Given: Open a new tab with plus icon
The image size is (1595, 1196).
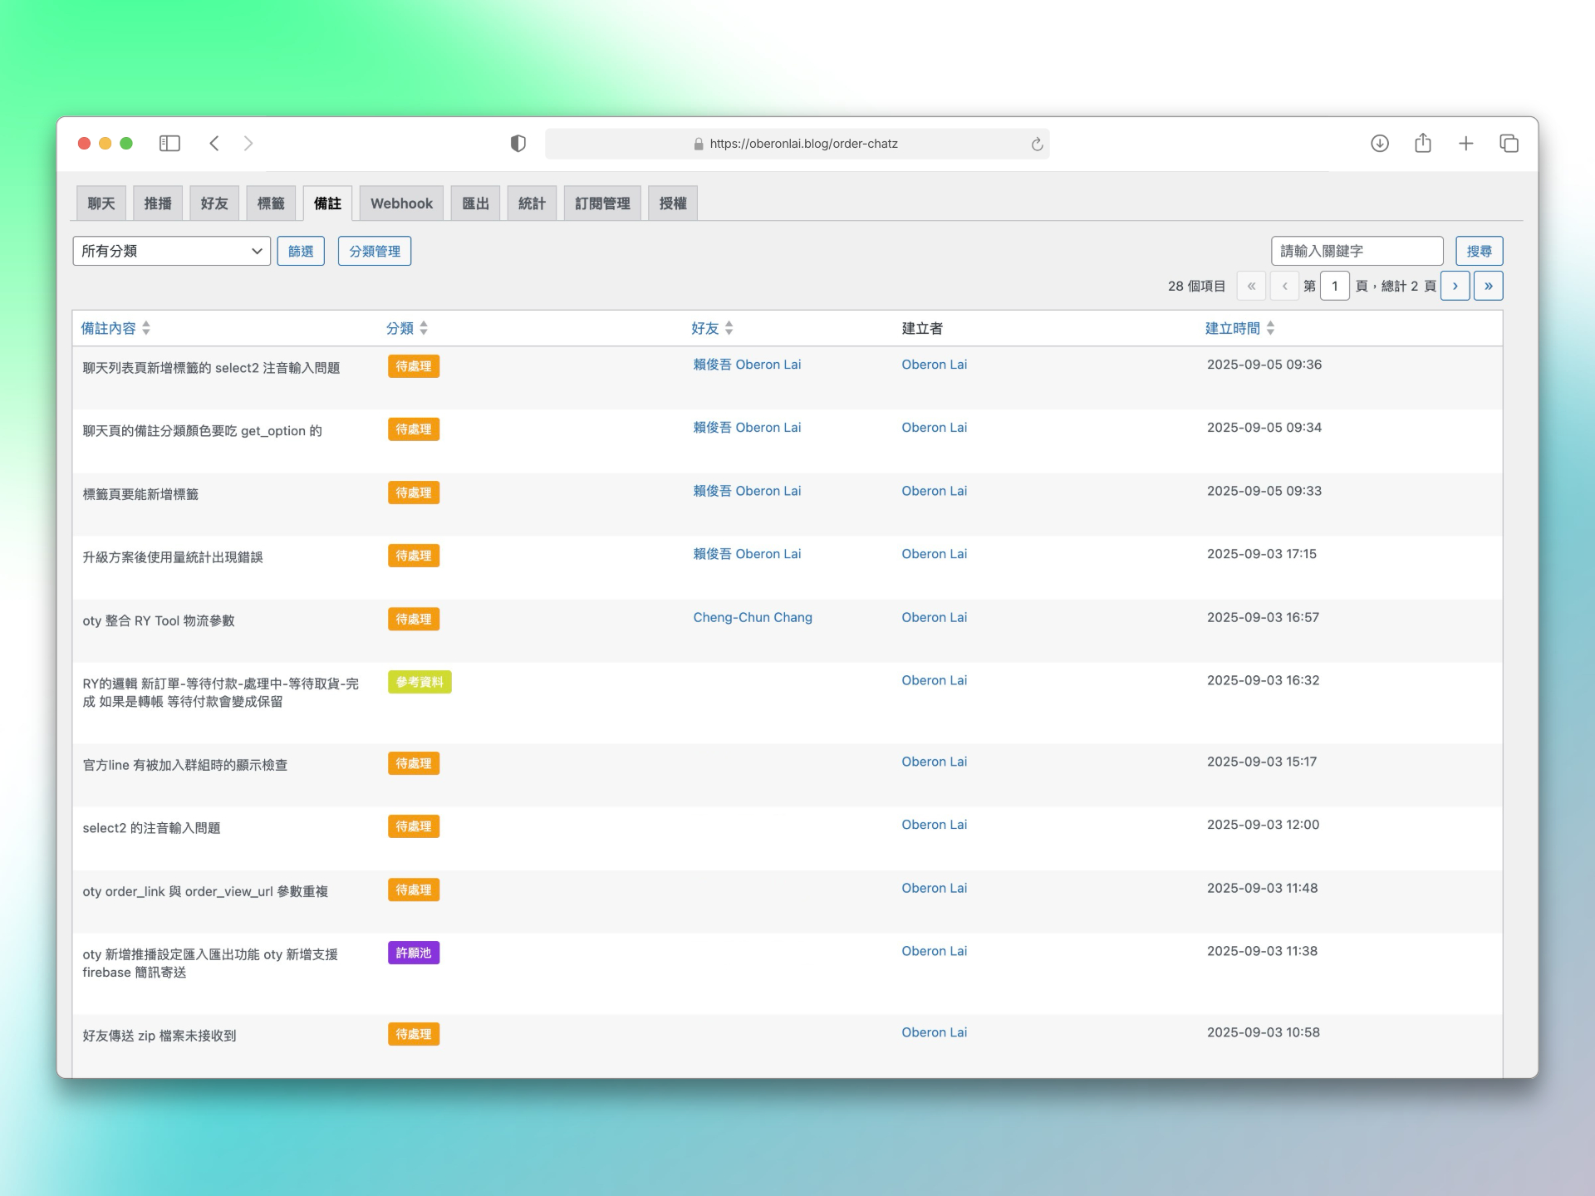Looking at the screenshot, I should click(x=1465, y=144).
